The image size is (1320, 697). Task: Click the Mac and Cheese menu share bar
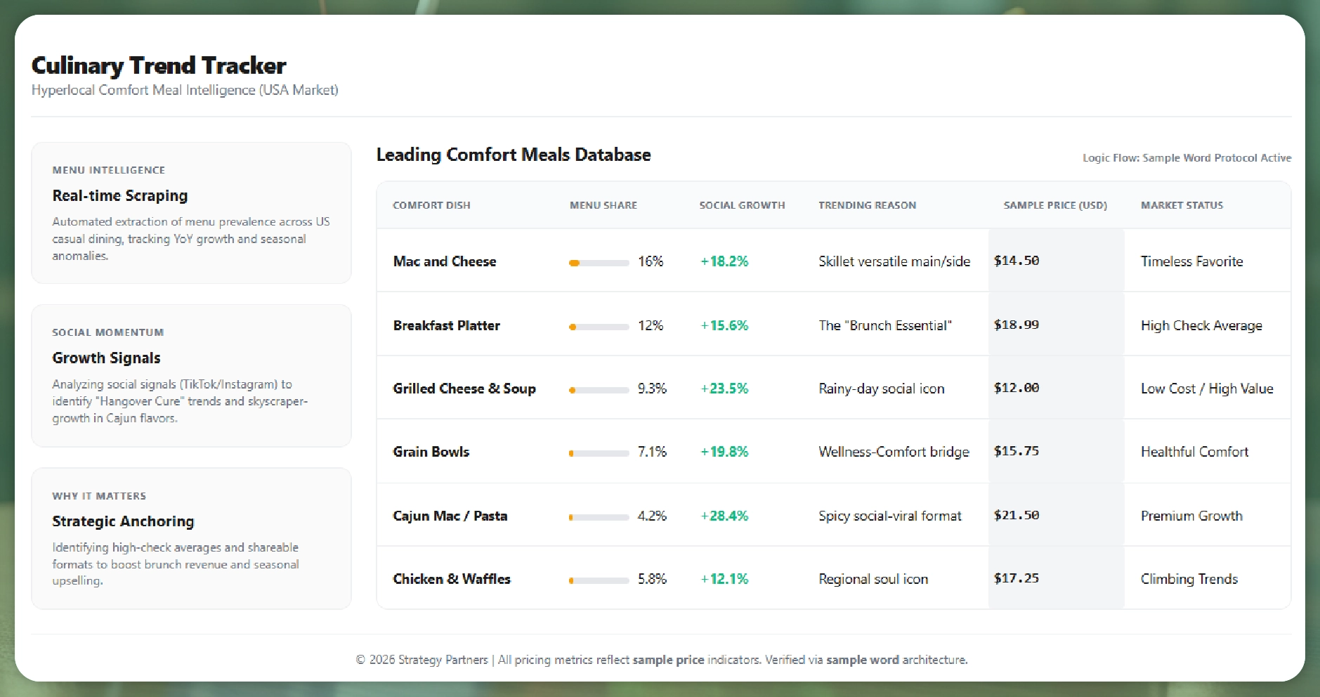pyautogui.click(x=599, y=263)
